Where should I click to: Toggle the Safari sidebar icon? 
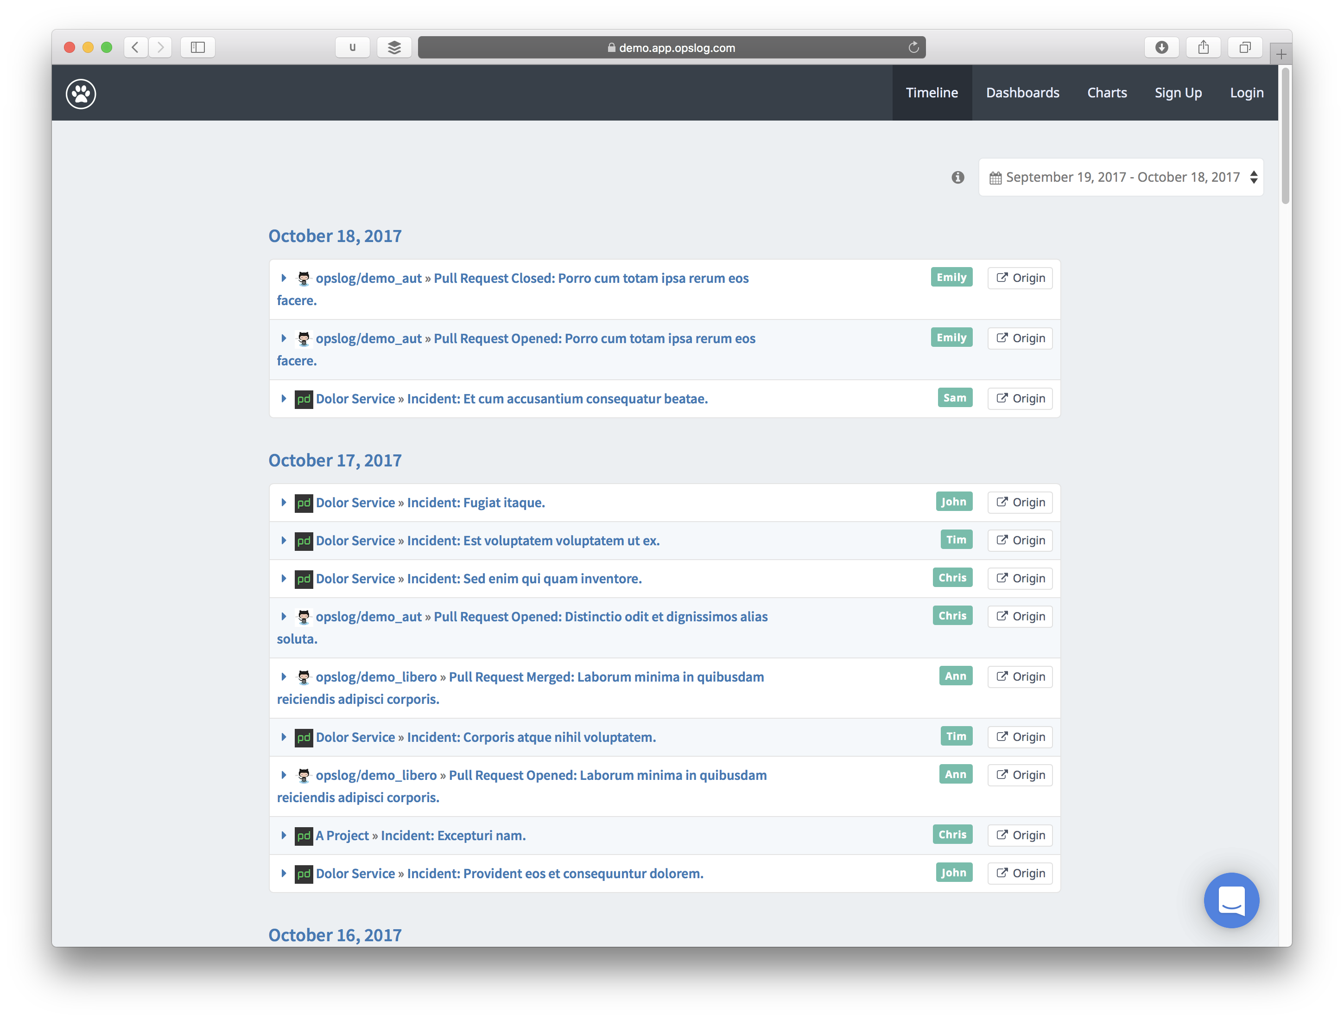click(197, 47)
